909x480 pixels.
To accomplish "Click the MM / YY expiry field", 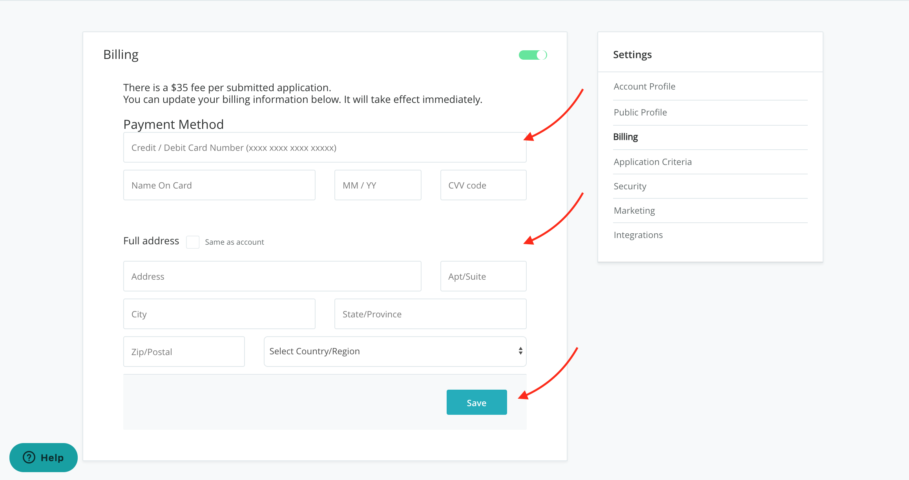I will (378, 185).
